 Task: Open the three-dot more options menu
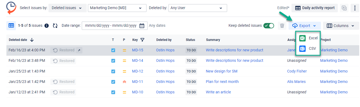(x=355, y=8)
